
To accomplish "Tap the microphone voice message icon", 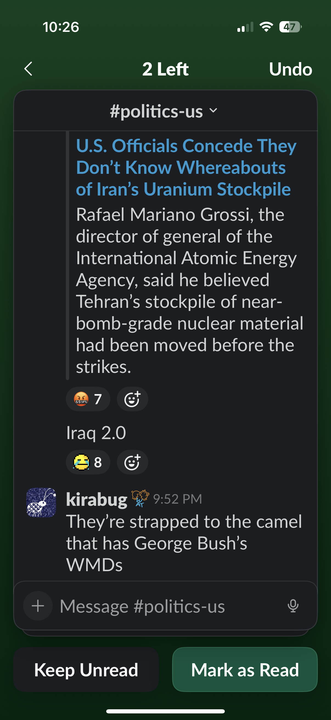I will coord(293,606).
